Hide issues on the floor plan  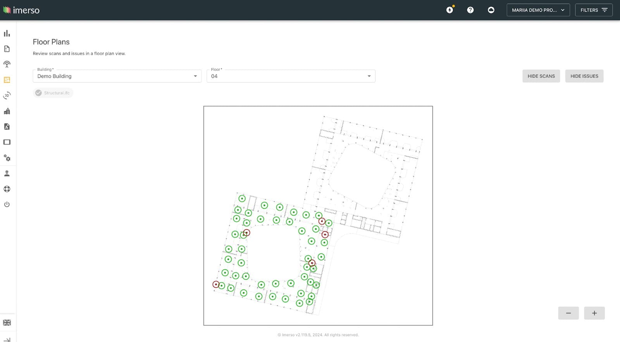(x=584, y=76)
